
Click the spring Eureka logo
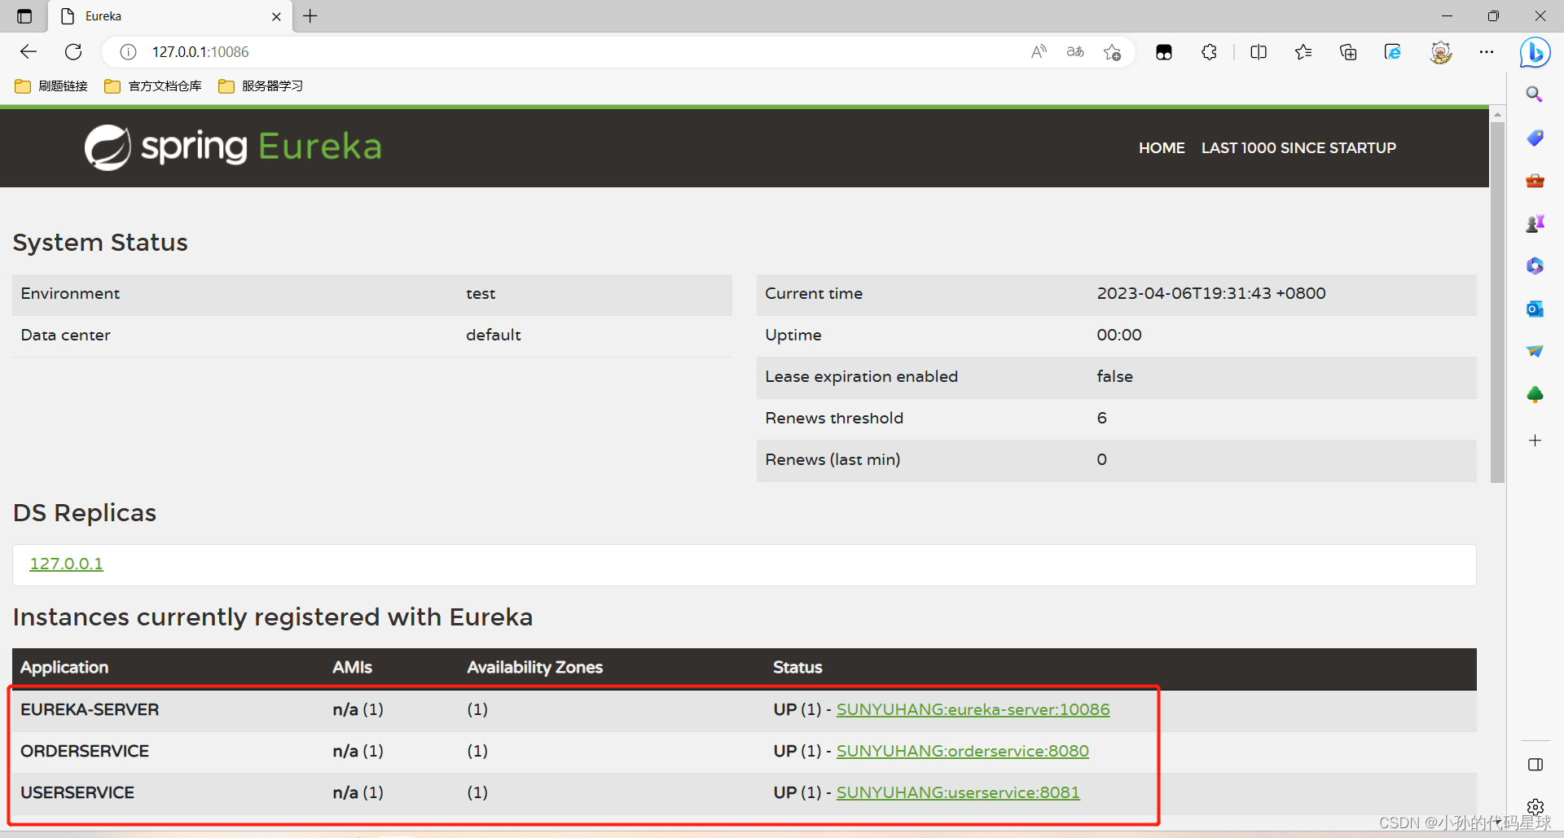click(233, 147)
